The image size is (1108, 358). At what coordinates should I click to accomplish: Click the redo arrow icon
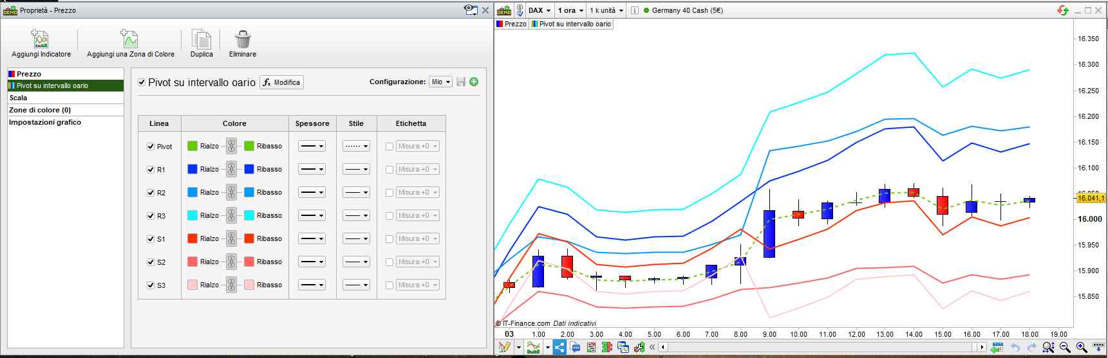(x=1031, y=347)
